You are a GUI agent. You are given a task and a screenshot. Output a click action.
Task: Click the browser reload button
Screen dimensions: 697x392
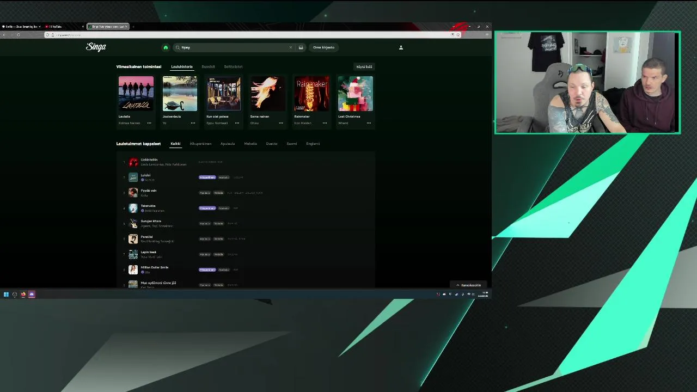pyautogui.click(x=18, y=35)
